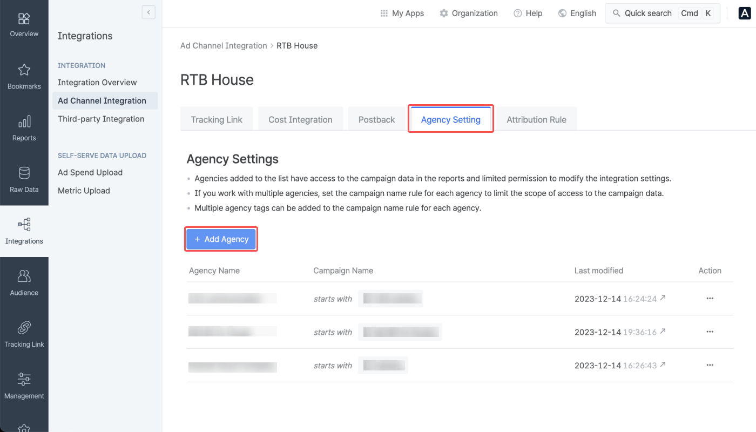The width and height of the screenshot is (756, 432).
Task: Focus the Quick search box
Action: pos(663,13)
